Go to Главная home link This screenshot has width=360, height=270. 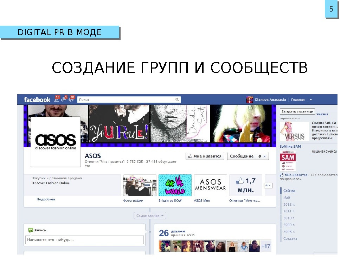coord(297,99)
